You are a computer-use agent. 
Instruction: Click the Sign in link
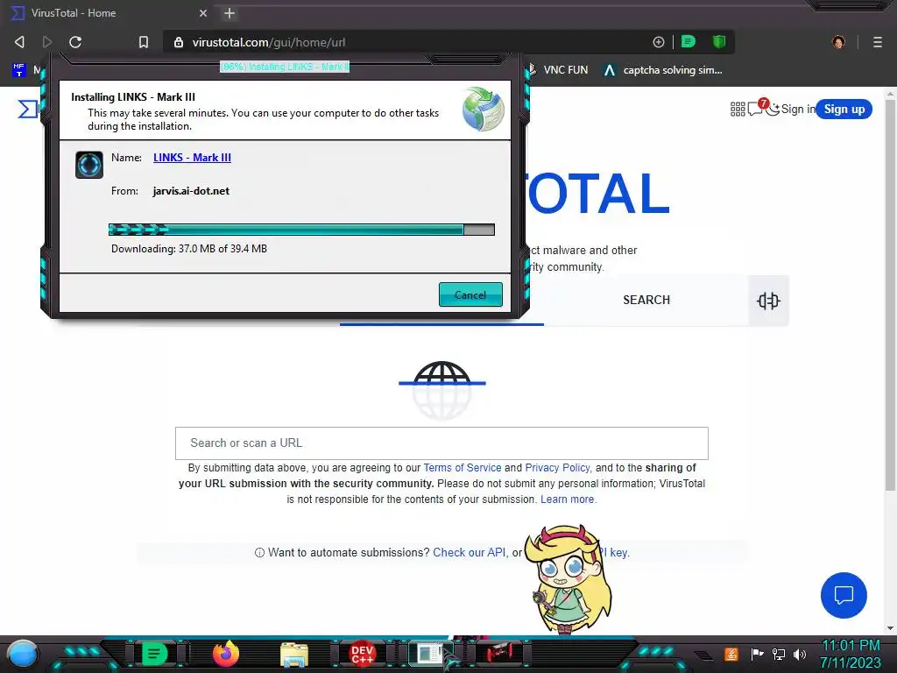[798, 109]
